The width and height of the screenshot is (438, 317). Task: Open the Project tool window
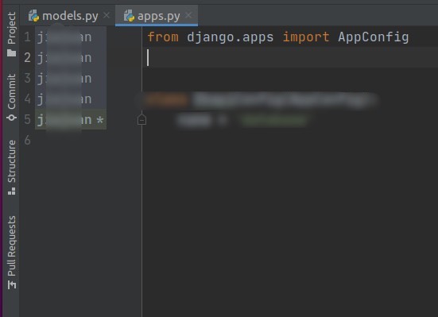11,34
